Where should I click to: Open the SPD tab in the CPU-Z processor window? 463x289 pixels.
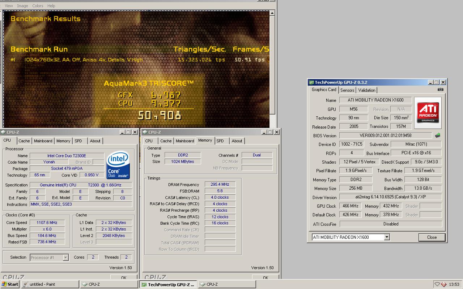[x=78, y=141]
